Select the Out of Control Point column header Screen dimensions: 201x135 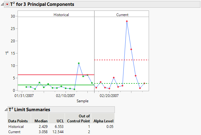[76, 118]
